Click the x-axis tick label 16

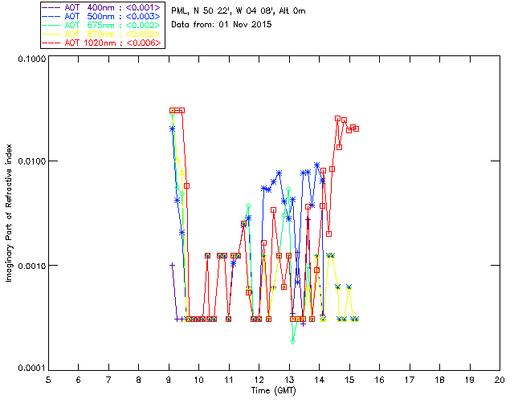tap(380, 380)
